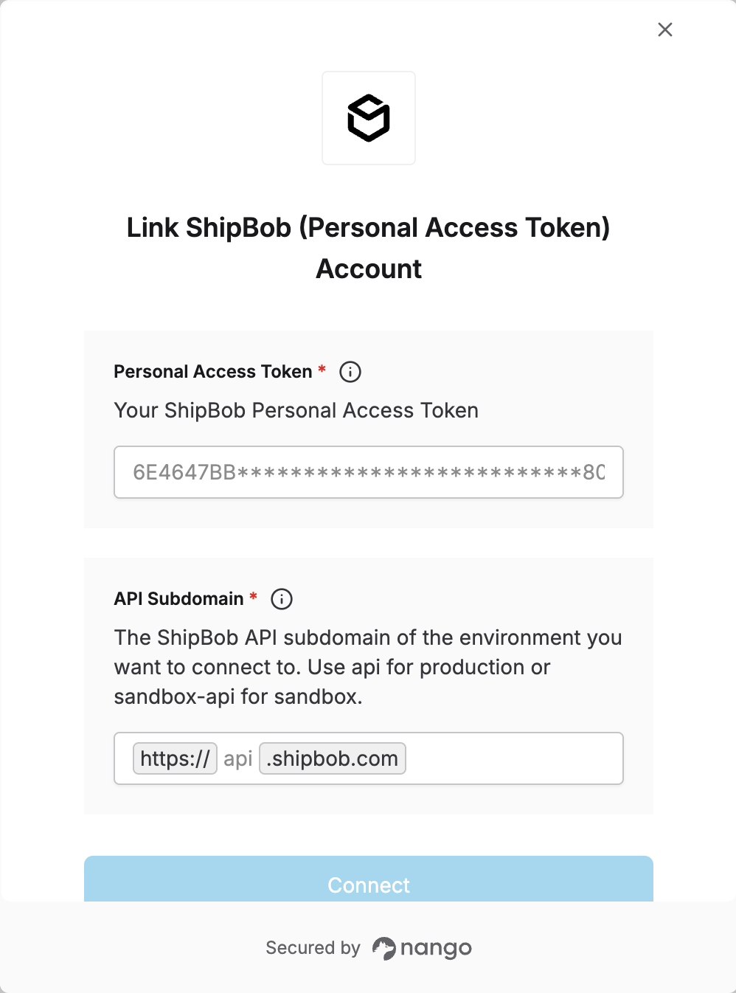Image resolution: width=736 pixels, height=993 pixels.
Task: Select the "API Subdomain" field label
Action: (179, 599)
